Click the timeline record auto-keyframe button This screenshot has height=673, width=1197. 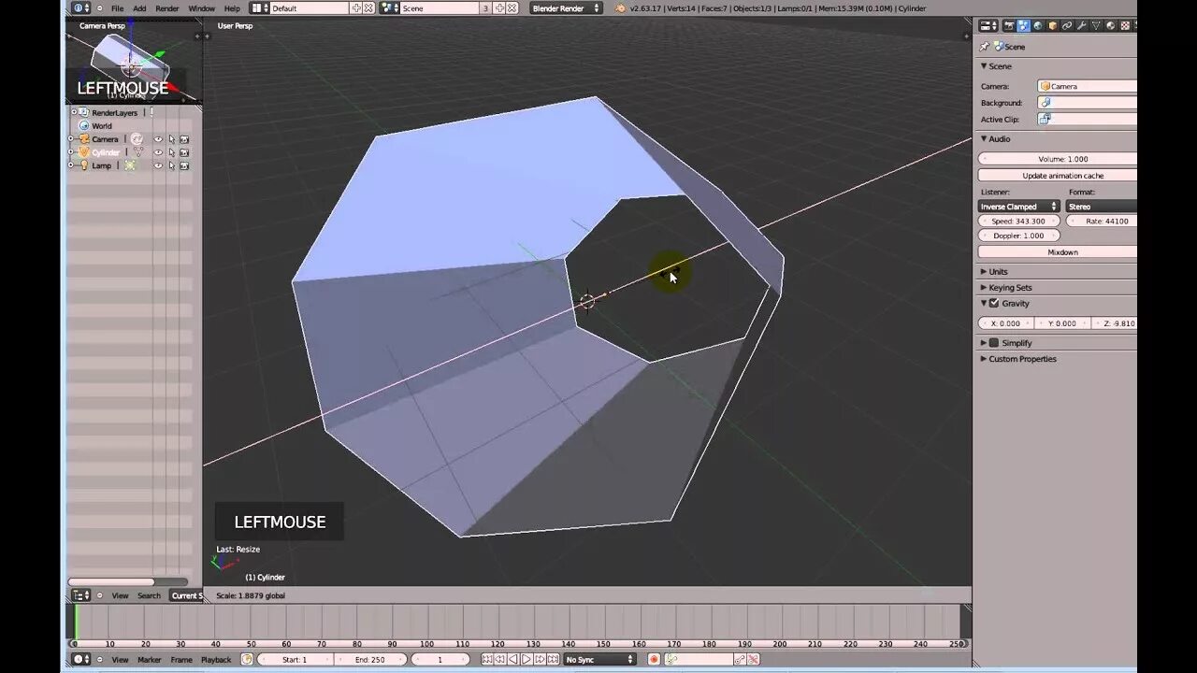point(654,659)
